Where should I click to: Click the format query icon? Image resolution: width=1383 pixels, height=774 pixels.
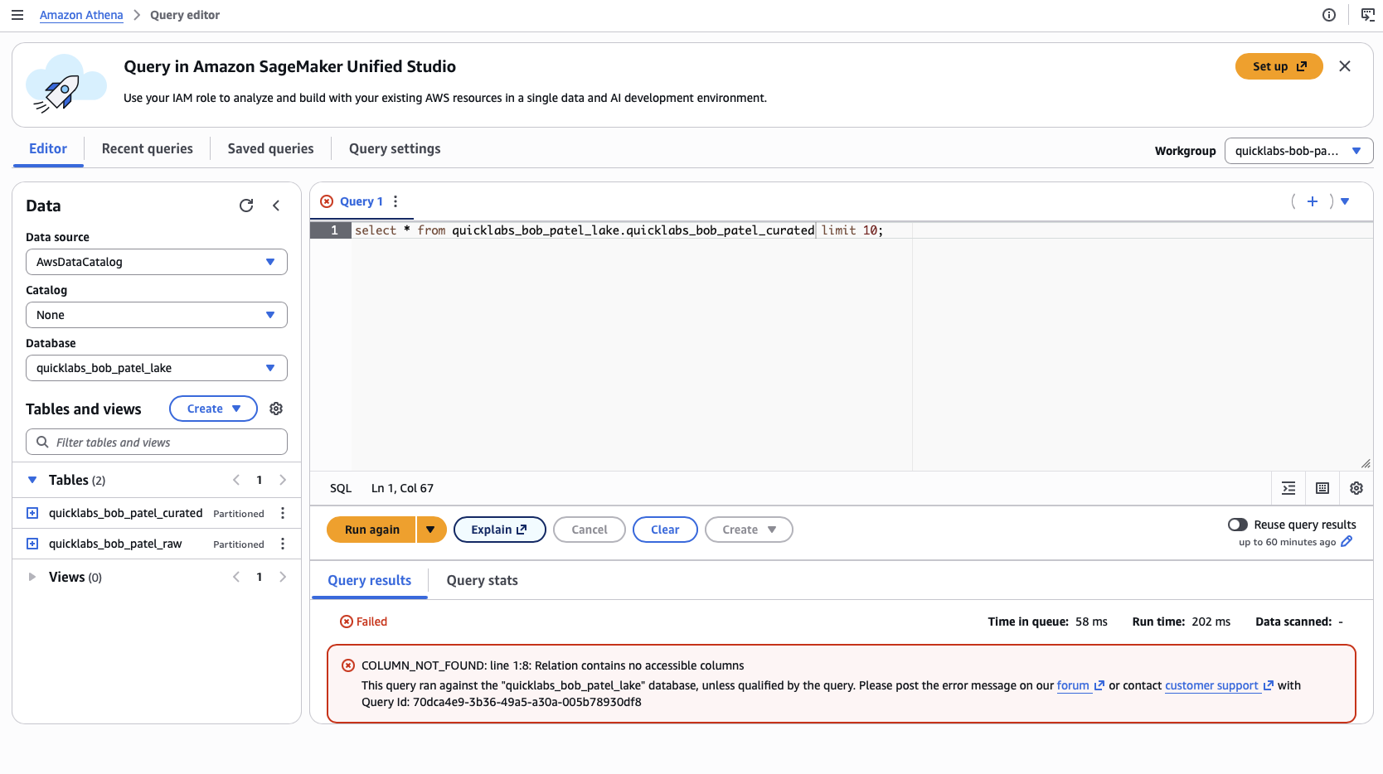pos(1288,488)
